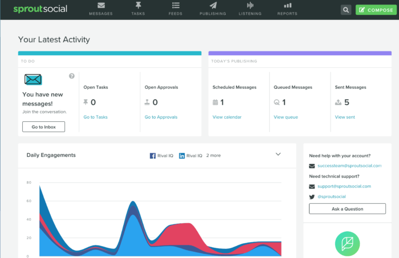Open the Listening soundwave icon

pyautogui.click(x=250, y=6)
